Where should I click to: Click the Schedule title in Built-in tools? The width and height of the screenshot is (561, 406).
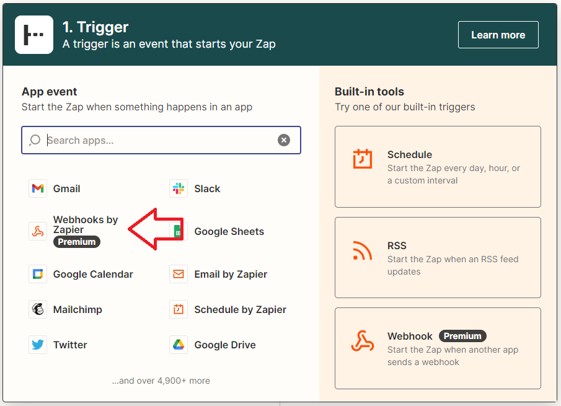point(410,154)
